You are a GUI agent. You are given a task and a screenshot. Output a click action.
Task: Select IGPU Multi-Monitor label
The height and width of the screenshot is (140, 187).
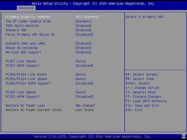pos(22,26)
